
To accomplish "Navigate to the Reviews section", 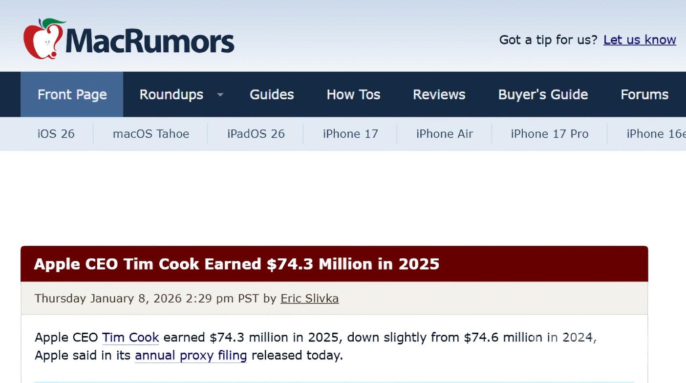I will (439, 95).
